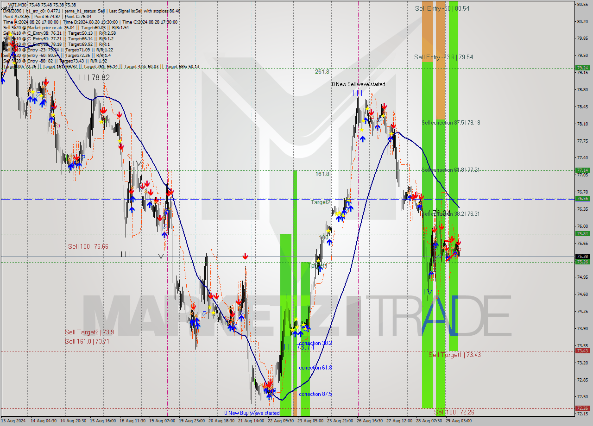Viewport: 593px width, 426px height.
Task: Click the '261.8' fibonacci level label
Action: (x=322, y=72)
